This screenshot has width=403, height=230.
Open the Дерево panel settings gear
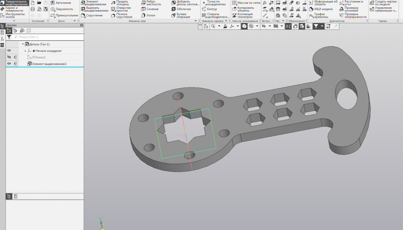(x=81, y=25)
